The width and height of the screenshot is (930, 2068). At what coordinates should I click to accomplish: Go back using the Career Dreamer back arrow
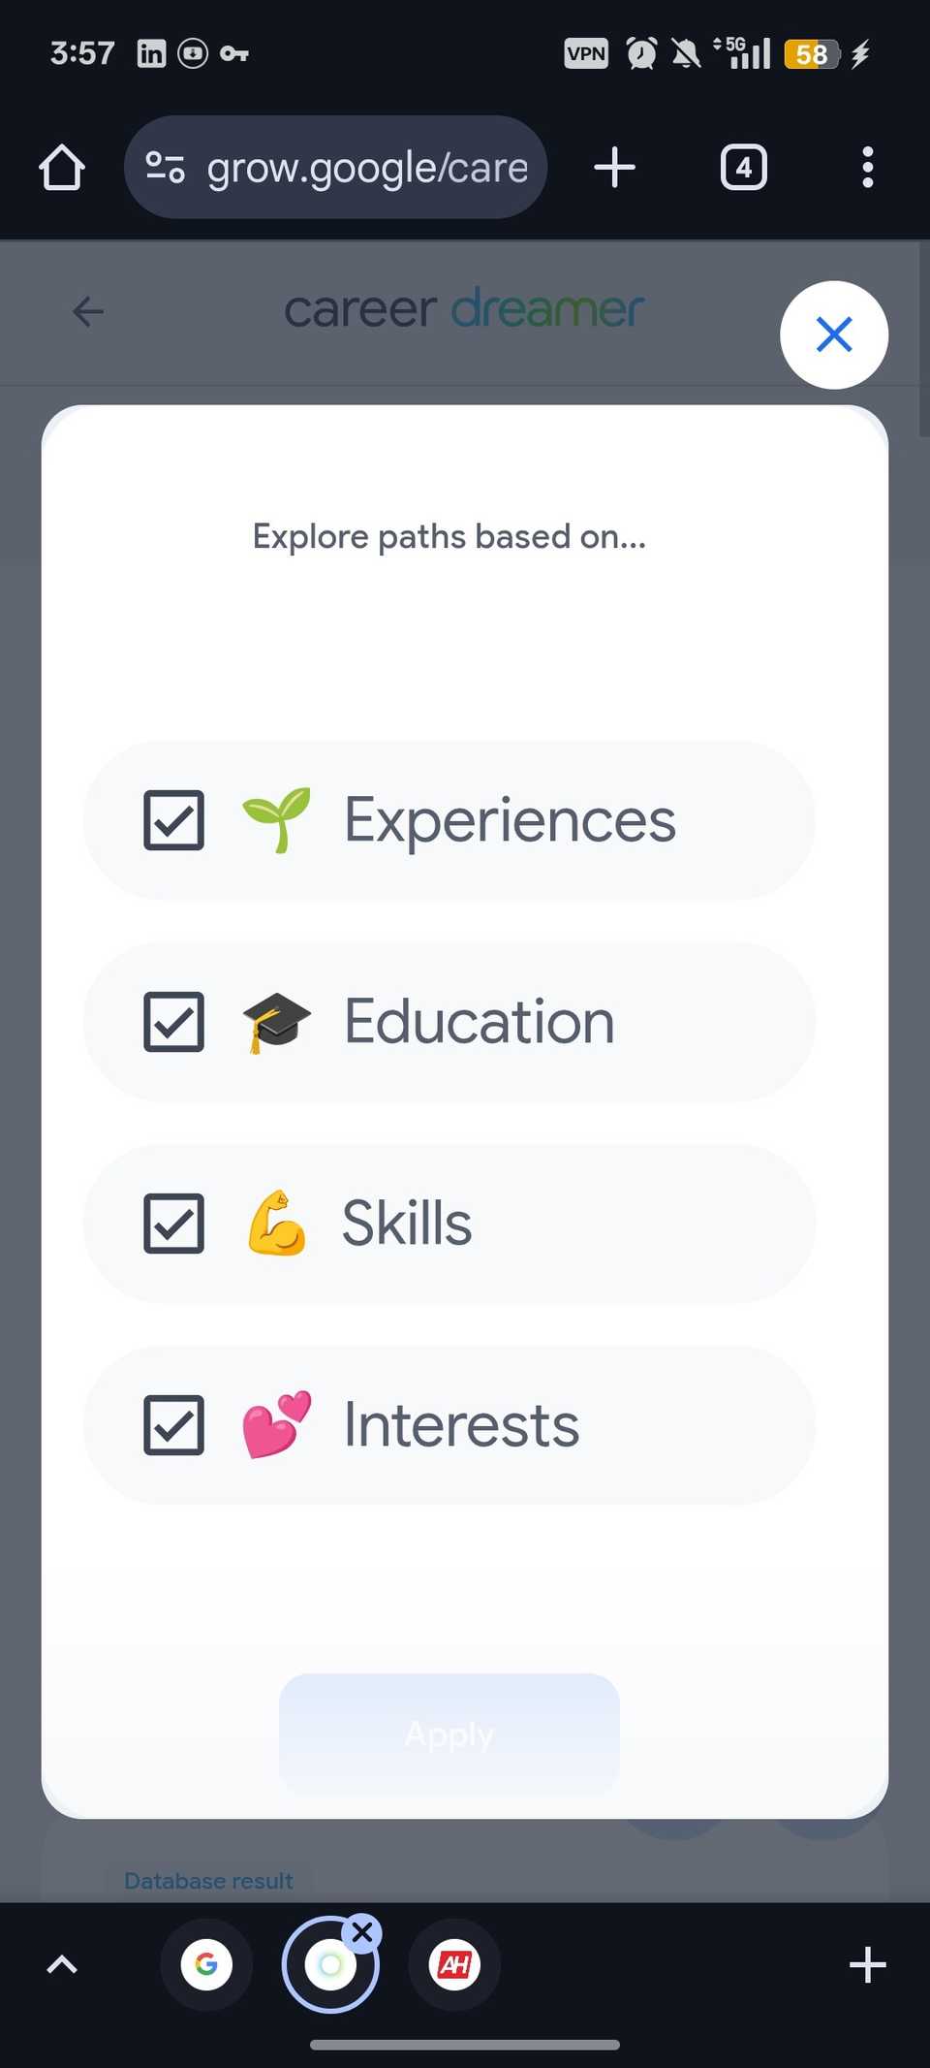[x=87, y=312]
